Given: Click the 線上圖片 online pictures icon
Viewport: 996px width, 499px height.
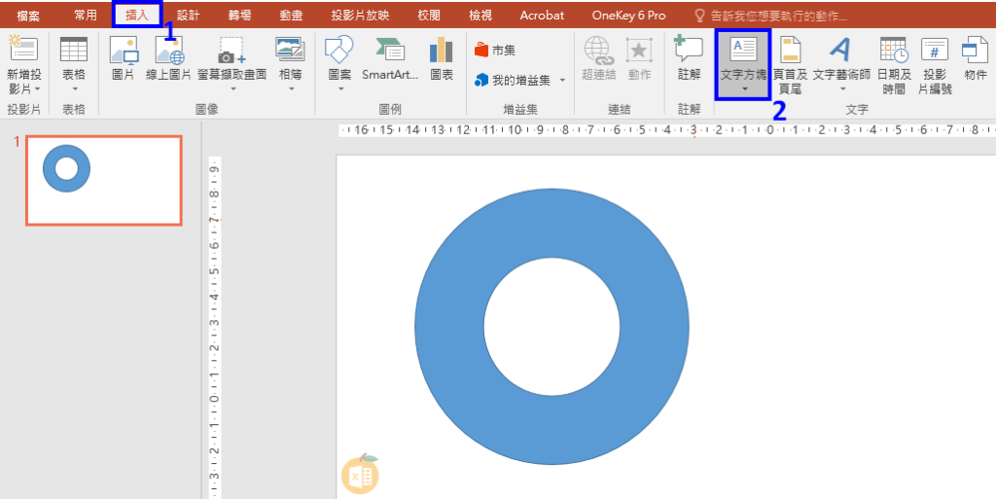Looking at the screenshot, I should pos(169,57).
